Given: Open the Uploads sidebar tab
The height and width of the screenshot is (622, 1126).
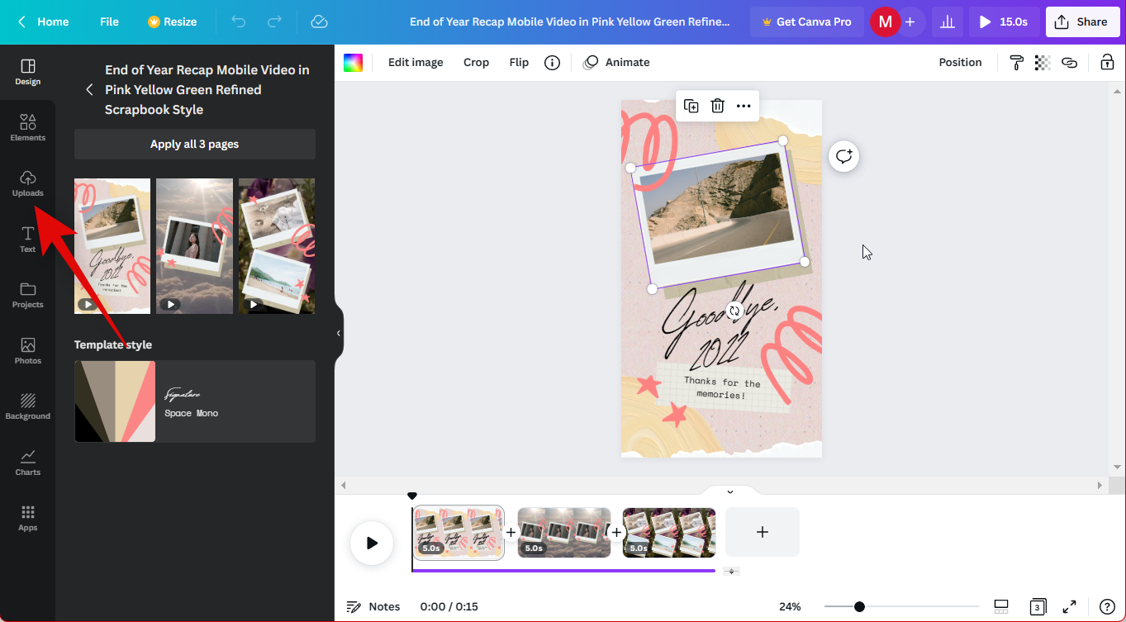Looking at the screenshot, I should click(x=27, y=183).
